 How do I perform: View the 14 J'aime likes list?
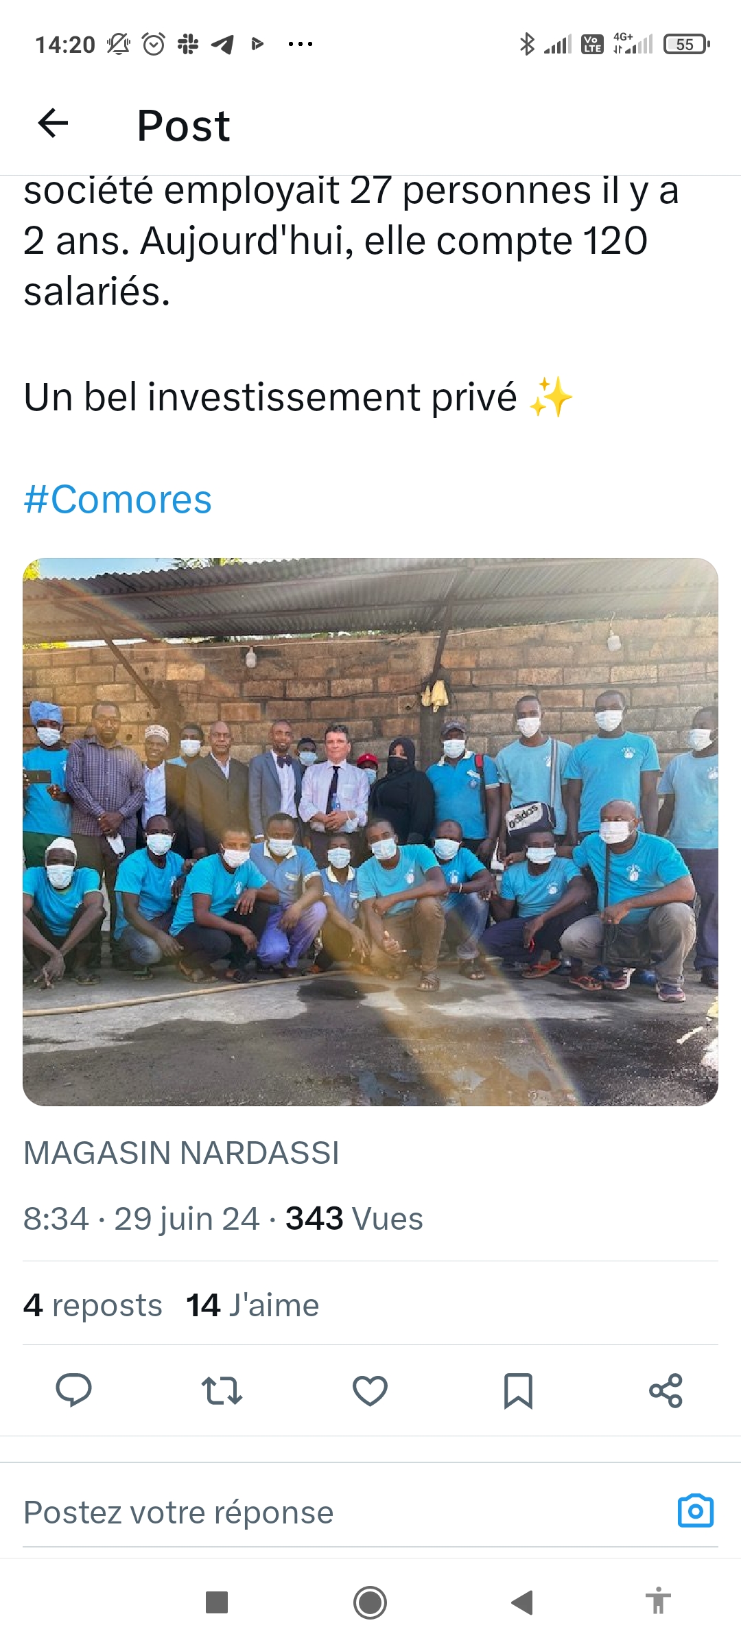coord(252,1305)
